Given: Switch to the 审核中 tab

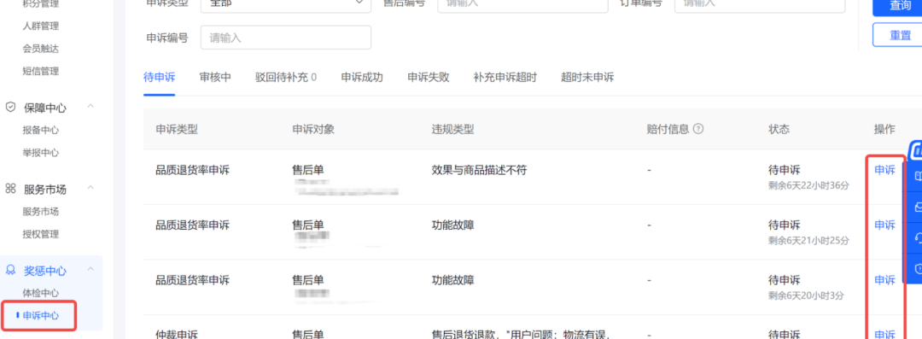Looking at the screenshot, I should coord(215,77).
